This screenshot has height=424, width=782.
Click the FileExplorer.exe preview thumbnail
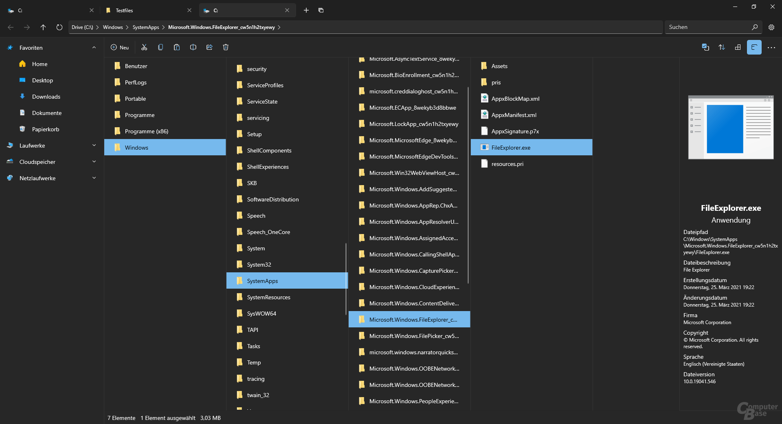(x=731, y=127)
